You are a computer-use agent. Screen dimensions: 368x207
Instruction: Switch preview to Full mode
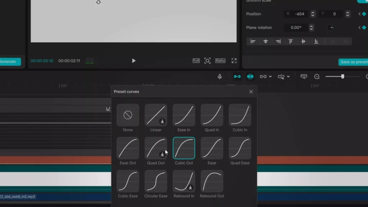click(x=196, y=61)
